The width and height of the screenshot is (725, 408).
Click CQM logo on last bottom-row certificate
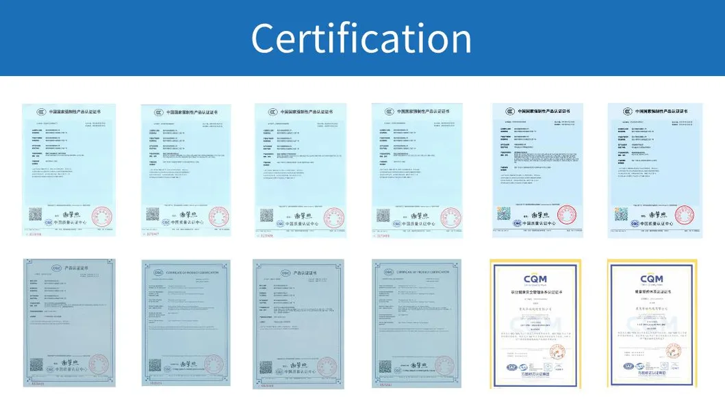[x=652, y=279]
